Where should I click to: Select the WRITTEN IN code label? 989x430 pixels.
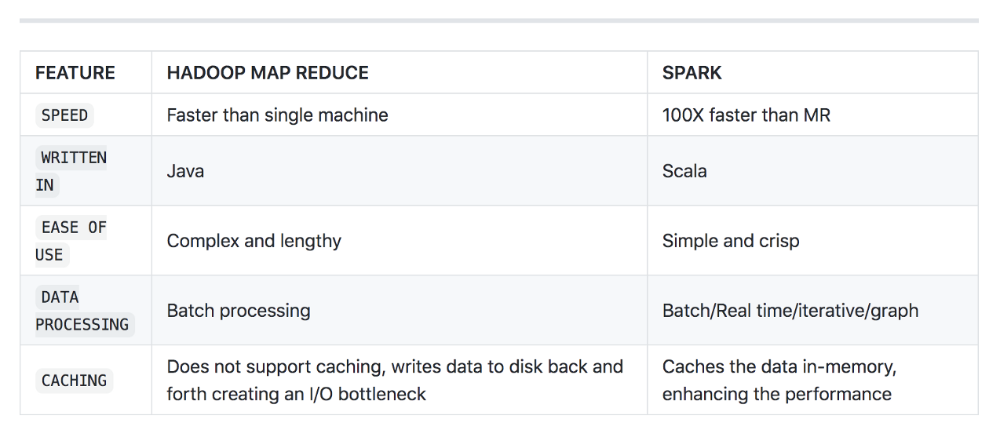pyautogui.click(x=71, y=171)
